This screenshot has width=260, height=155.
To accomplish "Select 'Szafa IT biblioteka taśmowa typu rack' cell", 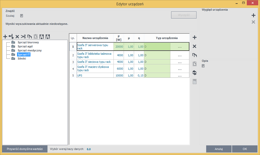I will point(95,55).
